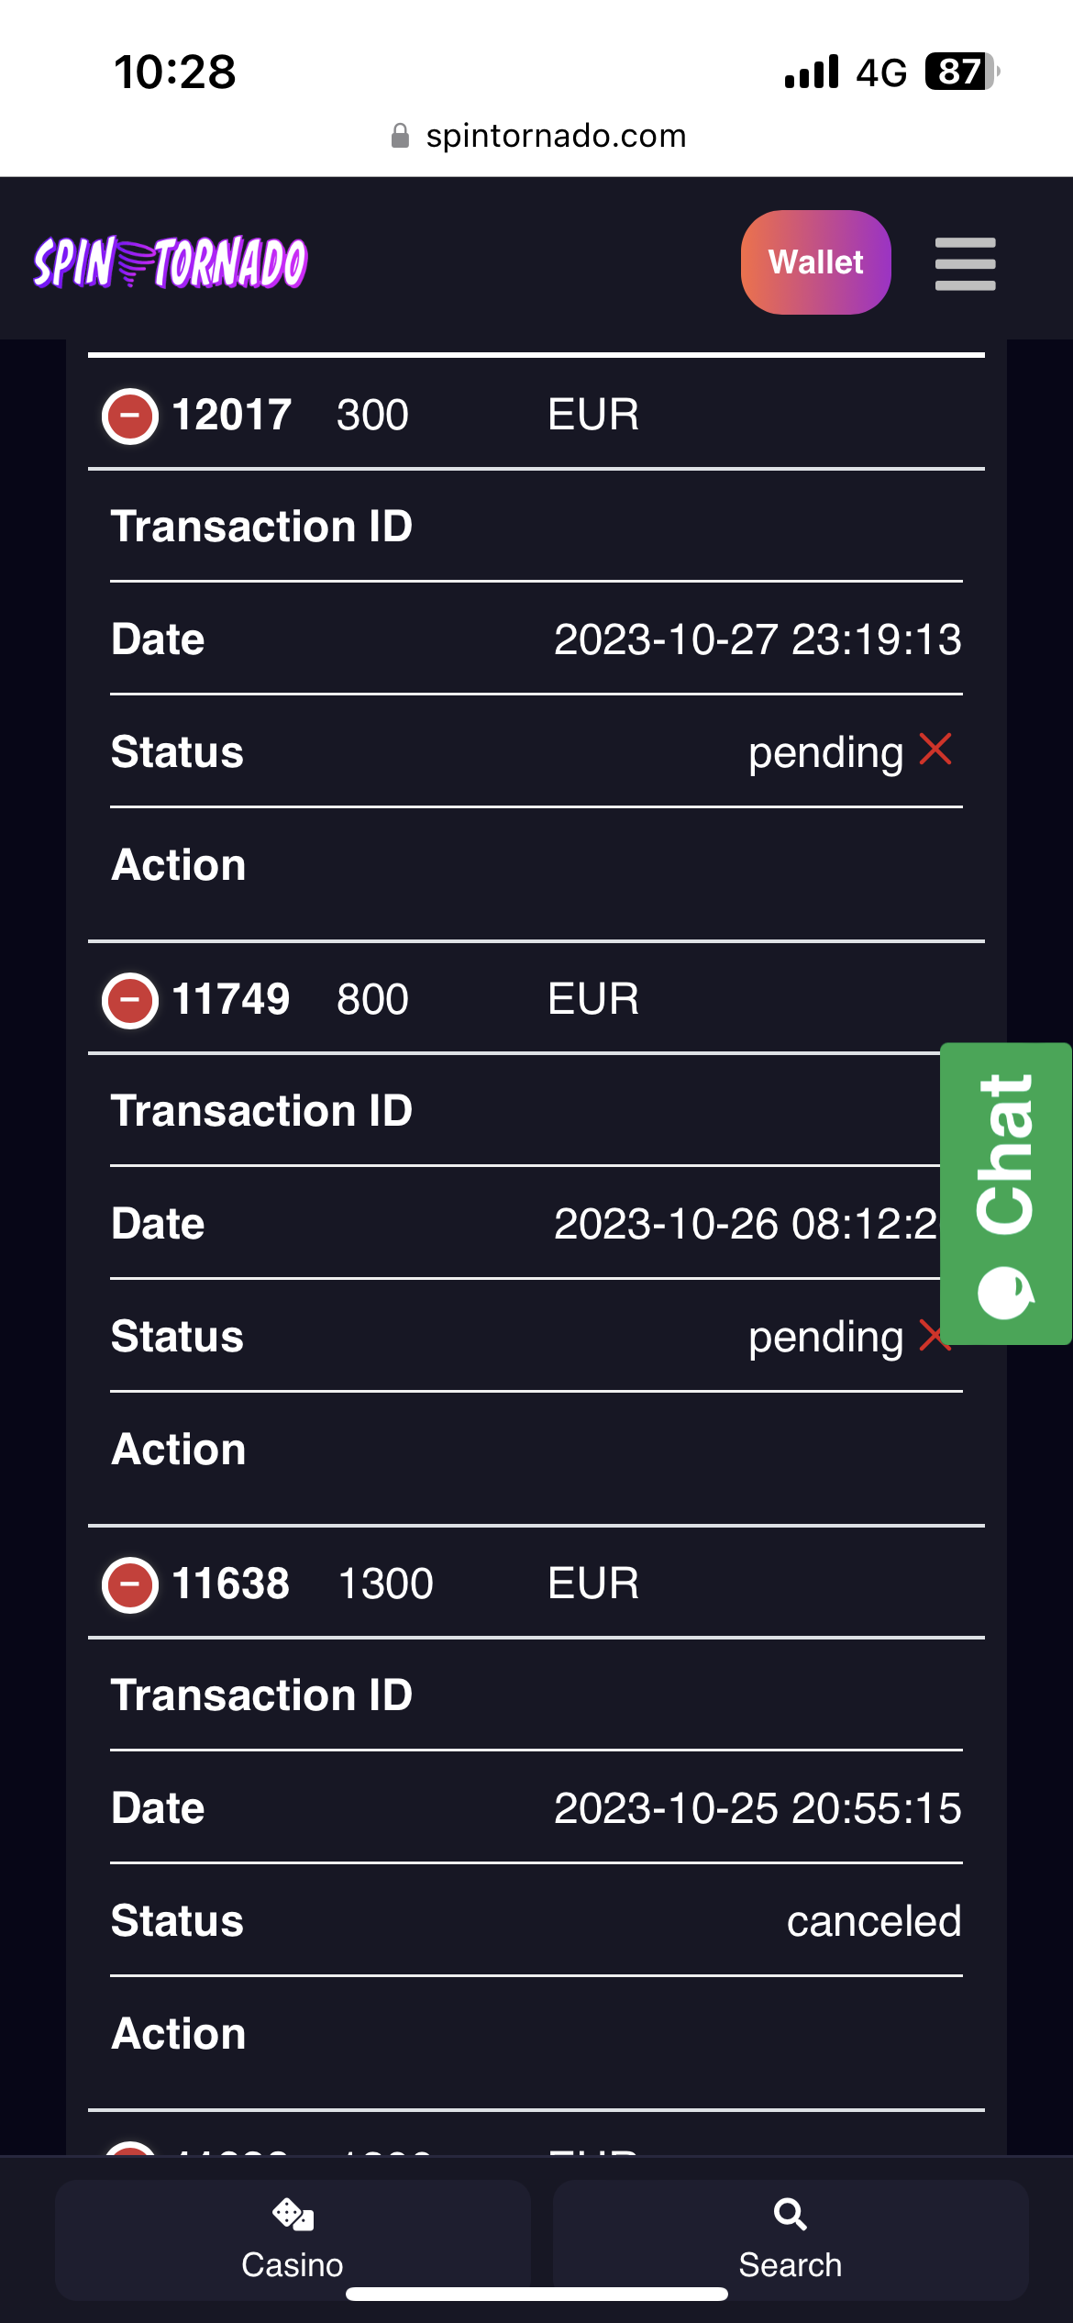Open the Wallet button
1073x2323 pixels.
click(x=815, y=262)
